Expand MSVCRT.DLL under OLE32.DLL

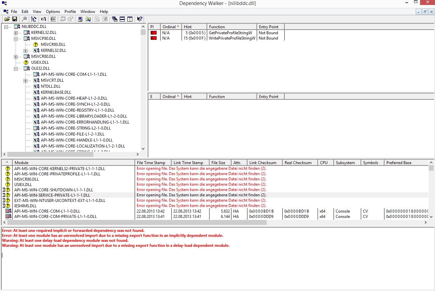(26, 81)
